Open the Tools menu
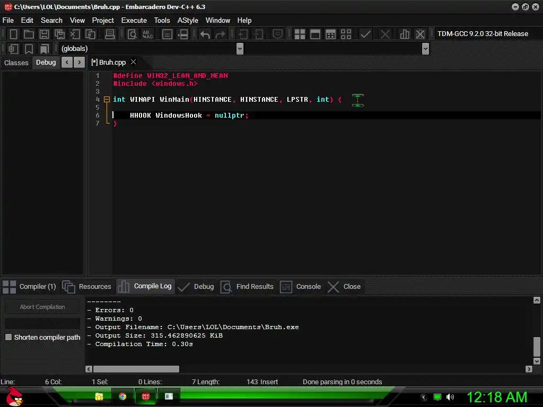 pyautogui.click(x=162, y=21)
